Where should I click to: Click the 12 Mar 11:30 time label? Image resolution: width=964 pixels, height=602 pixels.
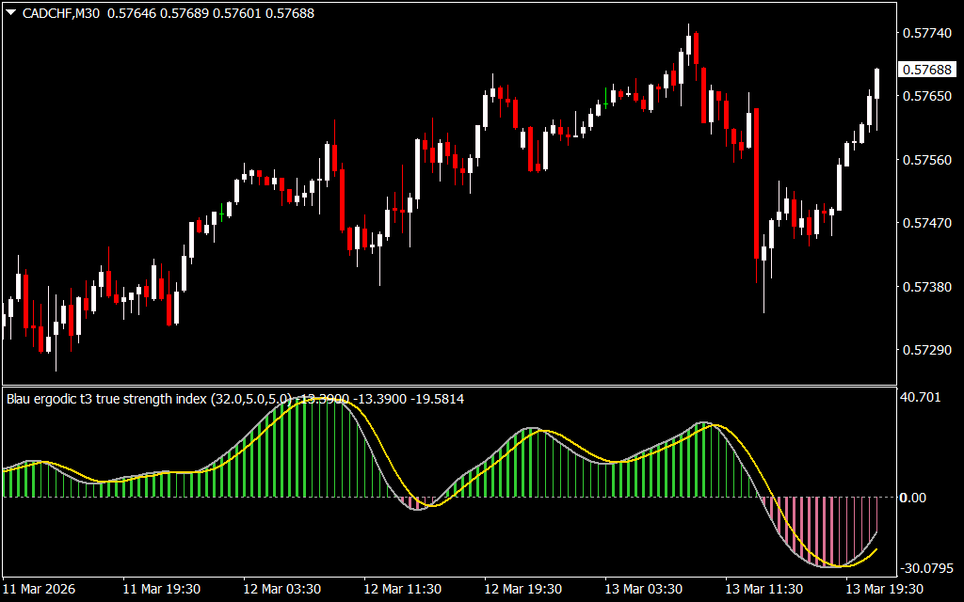tap(403, 589)
